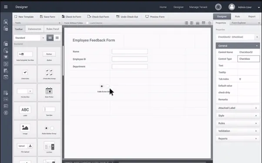This screenshot has height=163, width=262.
Task: Click the Save Form disk icon
Action: (41, 16)
